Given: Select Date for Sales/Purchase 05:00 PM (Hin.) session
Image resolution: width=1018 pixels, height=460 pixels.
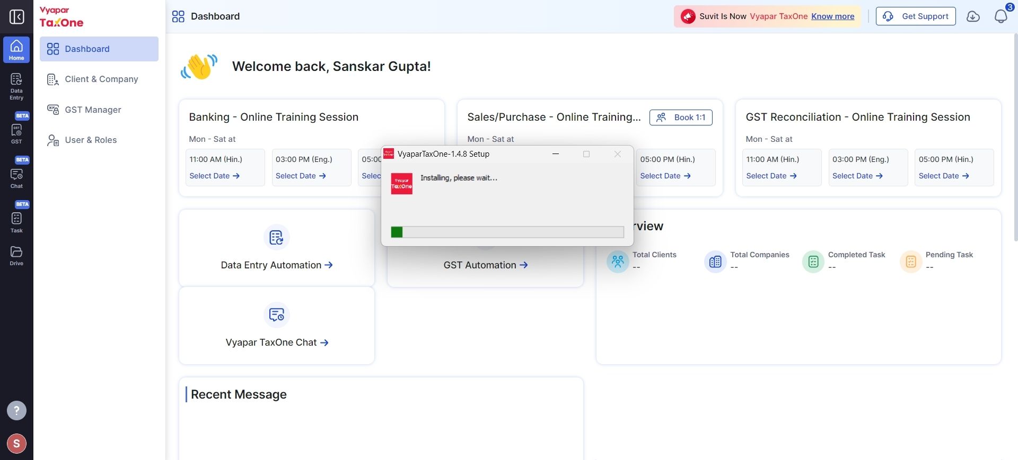Looking at the screenshot, I should click(x=665, y=176).
